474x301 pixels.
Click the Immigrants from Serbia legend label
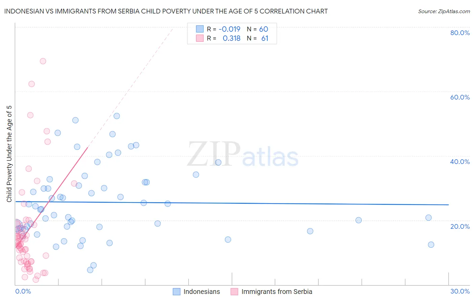pyautogui.click(x=277, y=292)
